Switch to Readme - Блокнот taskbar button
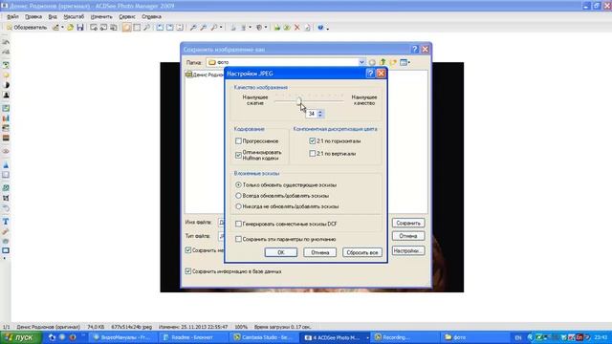 click(192, 337)
